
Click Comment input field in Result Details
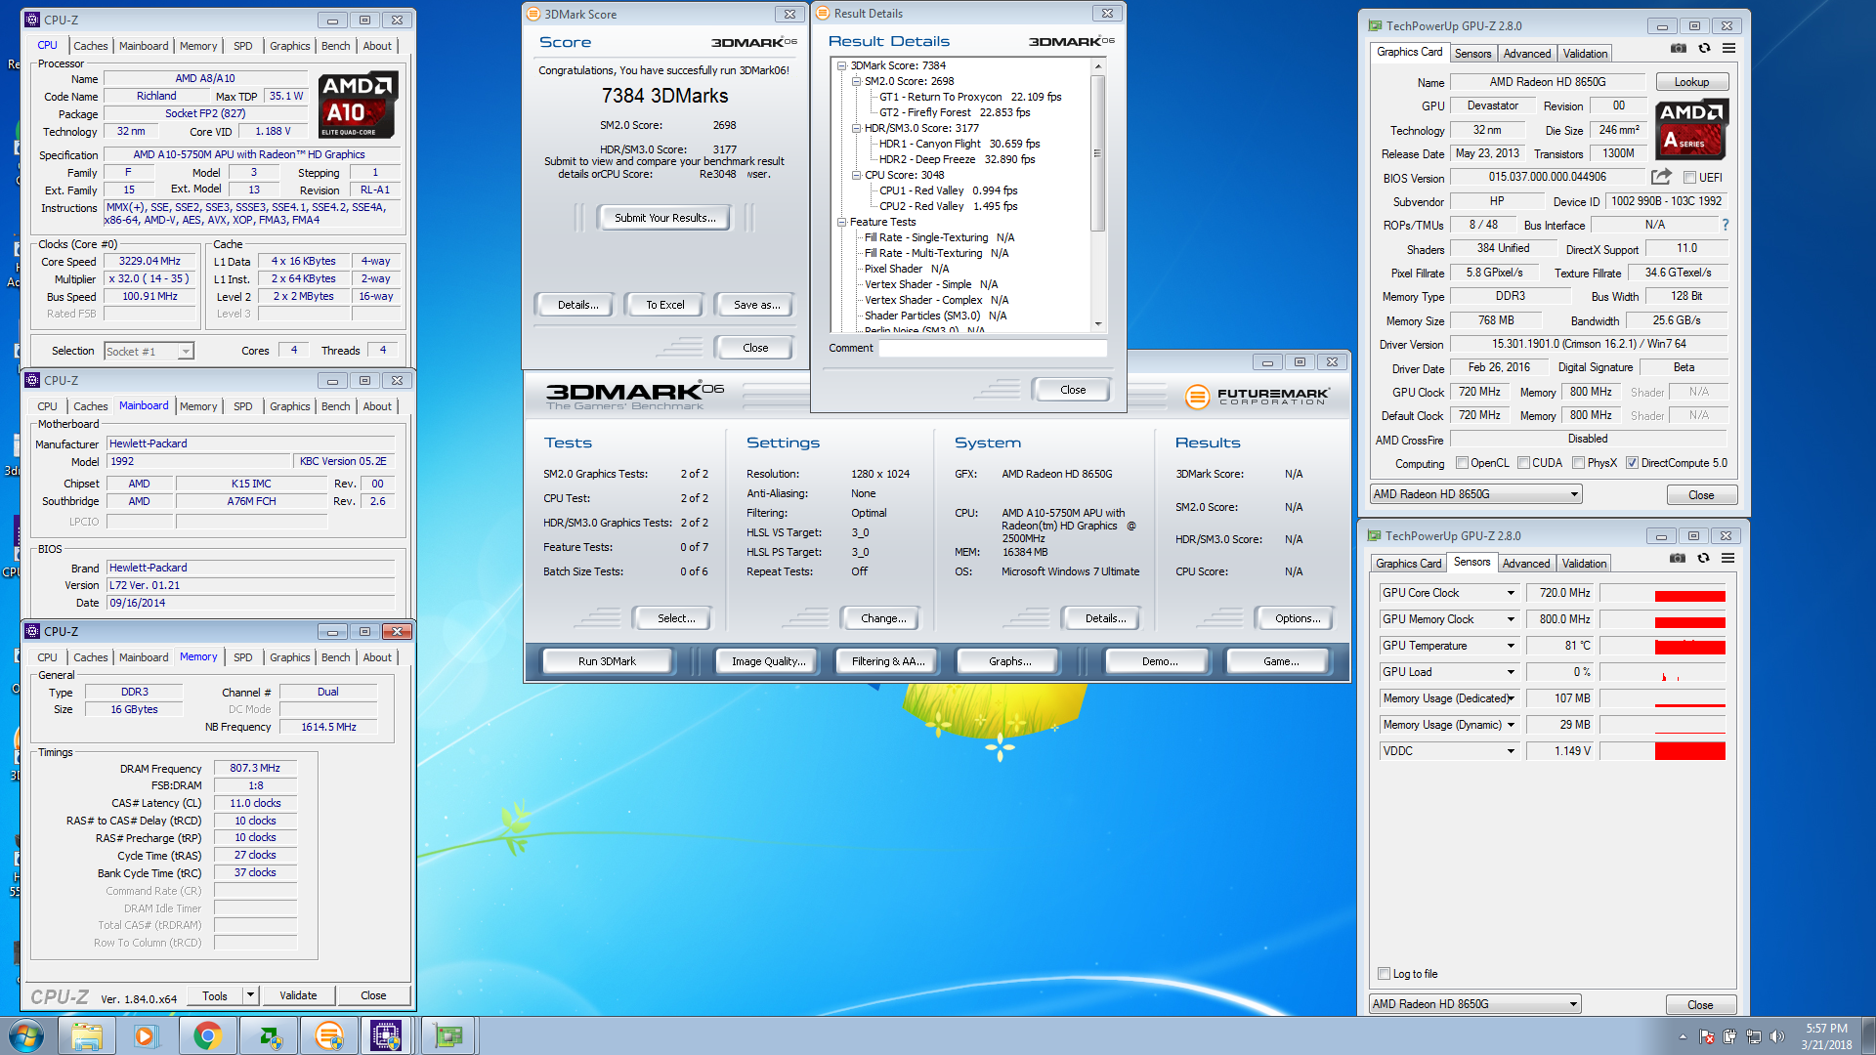point(993,348)
